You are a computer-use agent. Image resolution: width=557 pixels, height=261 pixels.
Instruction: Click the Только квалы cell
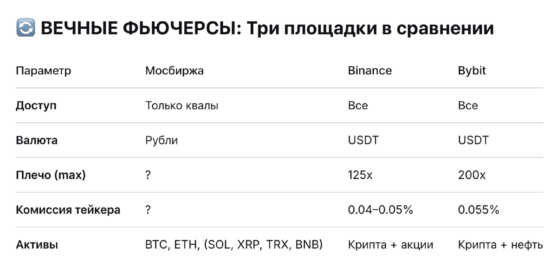coord(181,105)
